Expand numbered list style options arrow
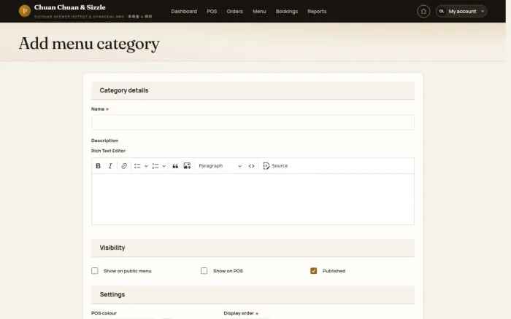The width and height of the screenshot is (511, 319). pos(164,166)
